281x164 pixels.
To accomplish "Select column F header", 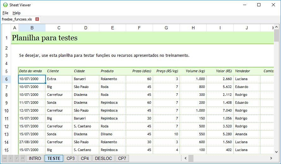I will point(139,28).
